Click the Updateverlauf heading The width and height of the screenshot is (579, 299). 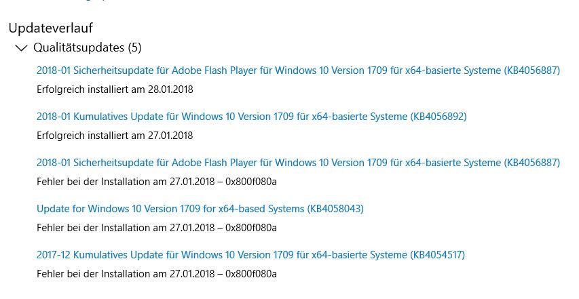point(51,28)
